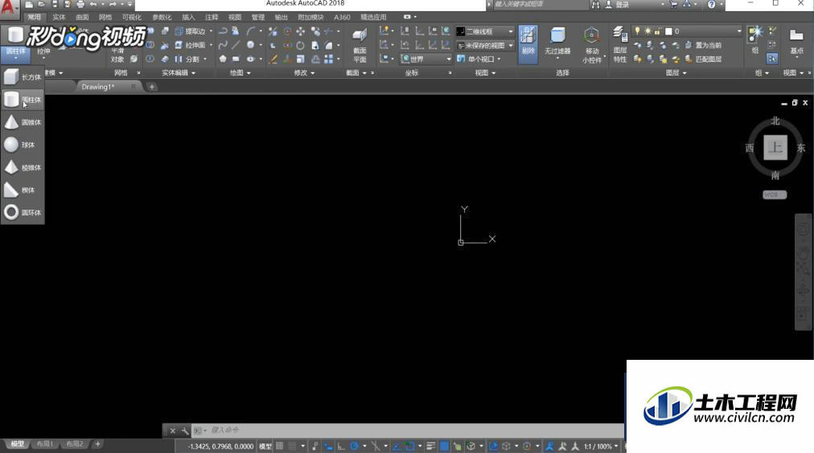
Task: Open the 单个视口 viewport configuration dropdown
Action: (x=479, y=59)
